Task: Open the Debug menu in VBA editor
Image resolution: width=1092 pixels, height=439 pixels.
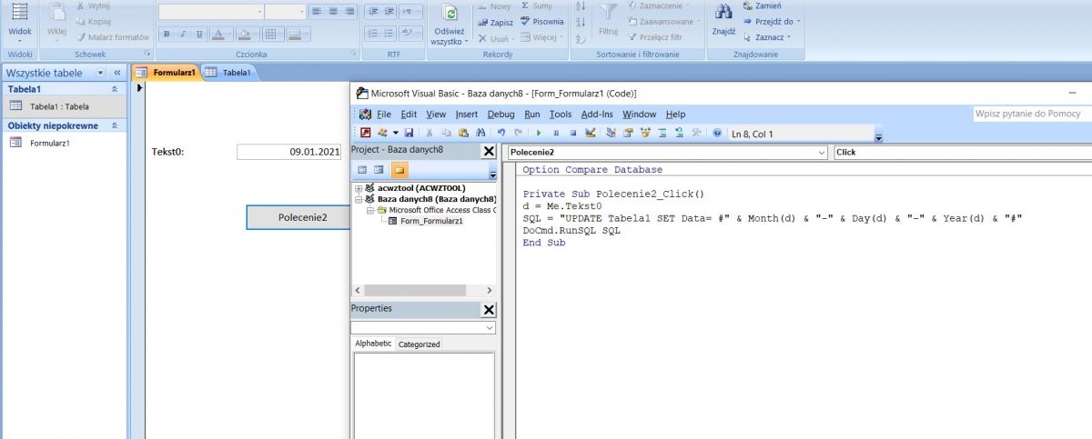Action: tap(500, 115)
